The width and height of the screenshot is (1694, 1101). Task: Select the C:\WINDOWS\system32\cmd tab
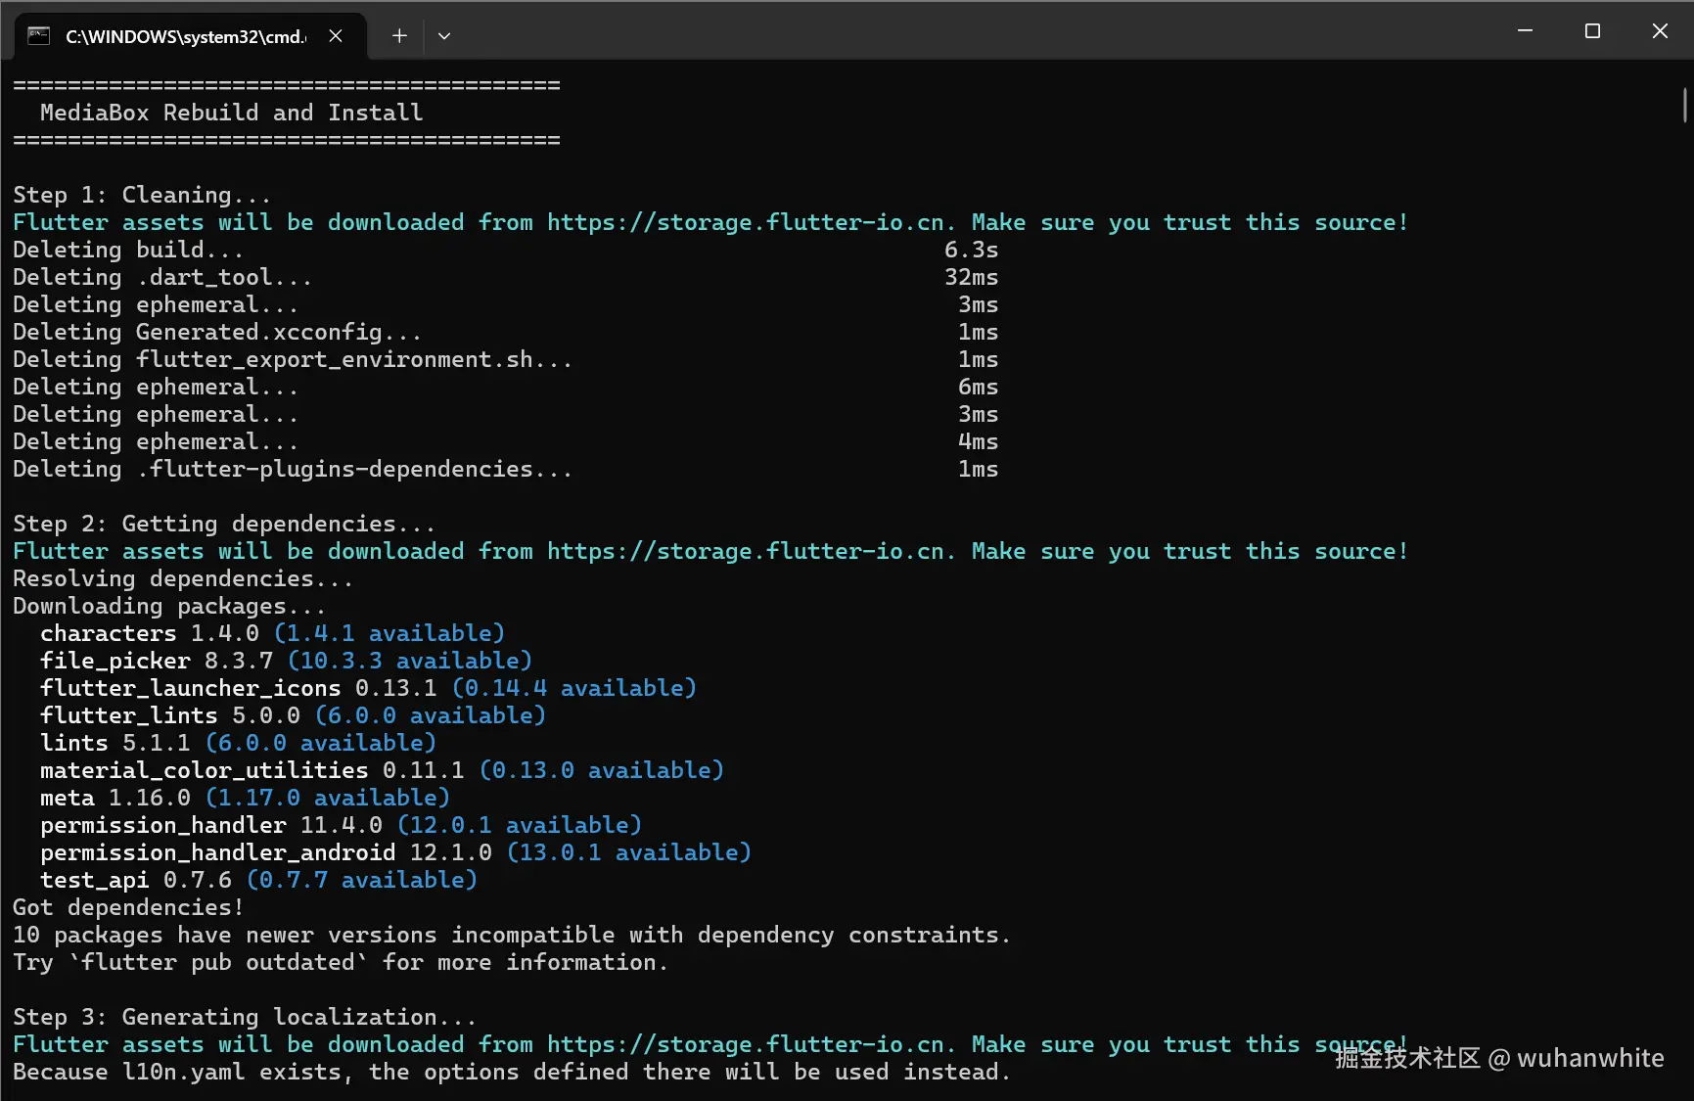click(191, 36)
